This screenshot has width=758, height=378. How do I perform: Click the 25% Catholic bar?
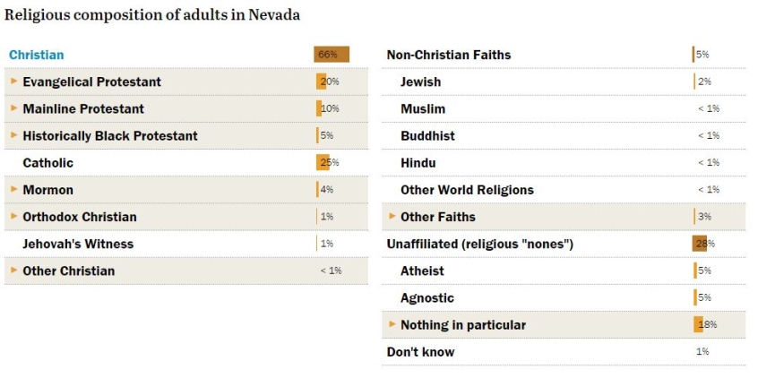pos(323,163)
